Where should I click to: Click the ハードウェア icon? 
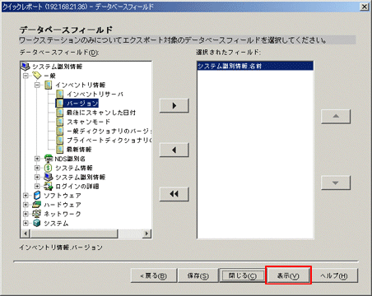click(37, 205)
